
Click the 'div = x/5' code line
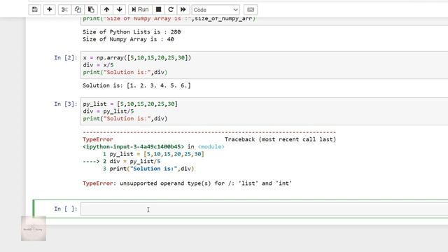[98, 65]
